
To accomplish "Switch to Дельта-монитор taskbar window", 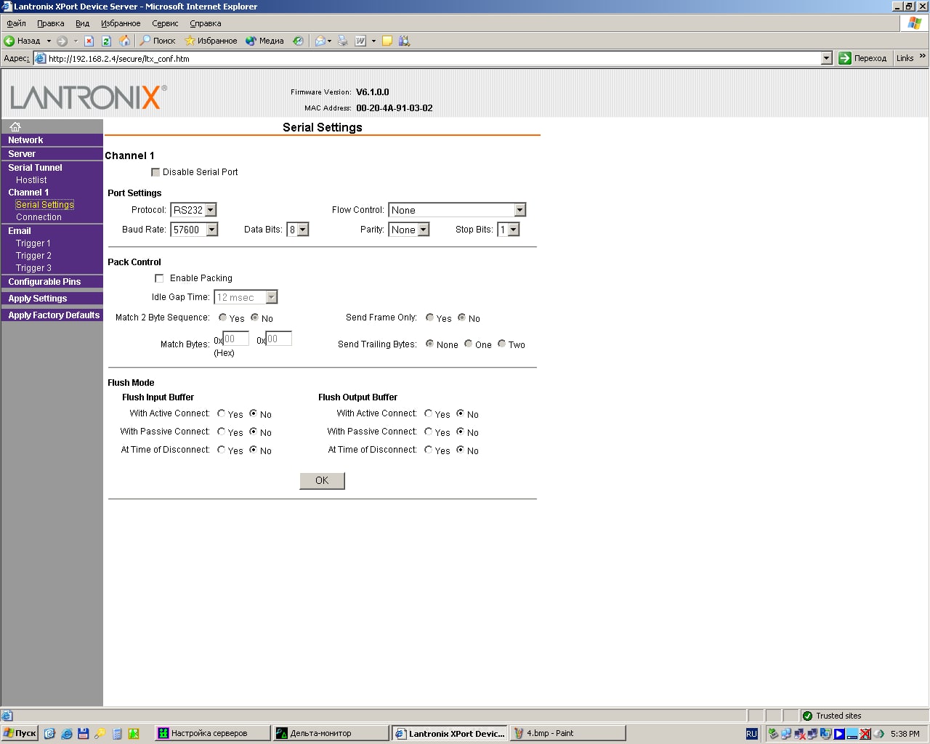I will pyautogui.click(x=331, y=733).
